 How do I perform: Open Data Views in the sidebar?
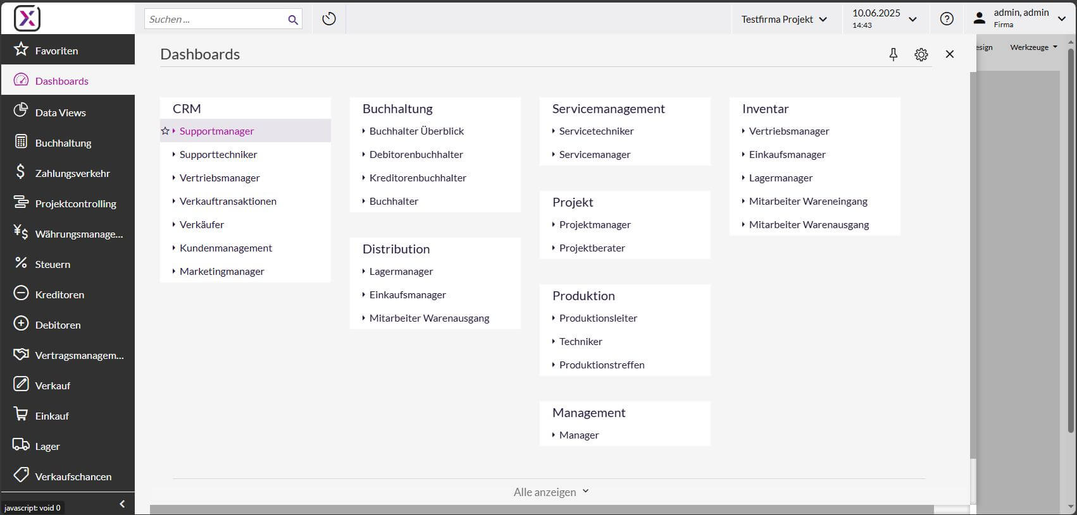61,112
